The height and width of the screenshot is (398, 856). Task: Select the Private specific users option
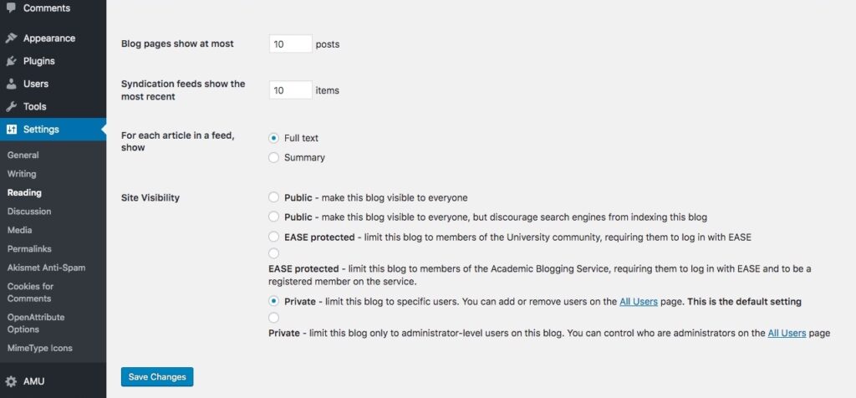coord(273,301)
